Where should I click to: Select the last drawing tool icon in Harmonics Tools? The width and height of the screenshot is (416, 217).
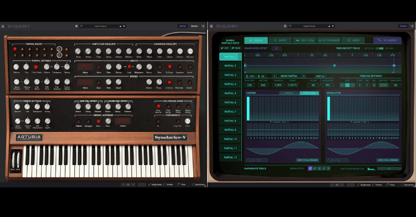tap(329, 168)
